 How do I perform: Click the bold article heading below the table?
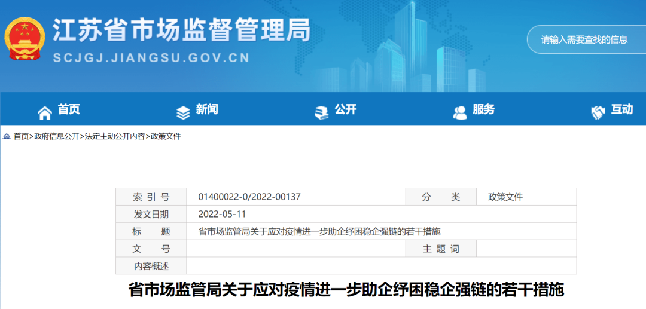click(x=346, y=290)
